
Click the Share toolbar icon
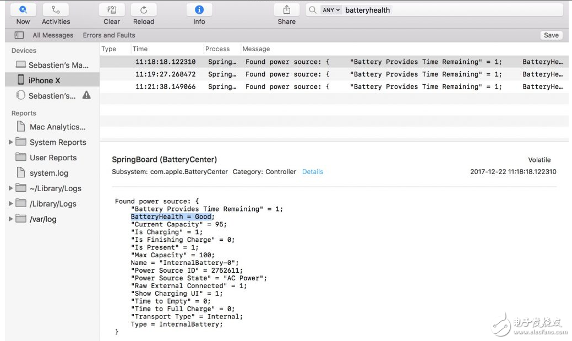(286, 10)
